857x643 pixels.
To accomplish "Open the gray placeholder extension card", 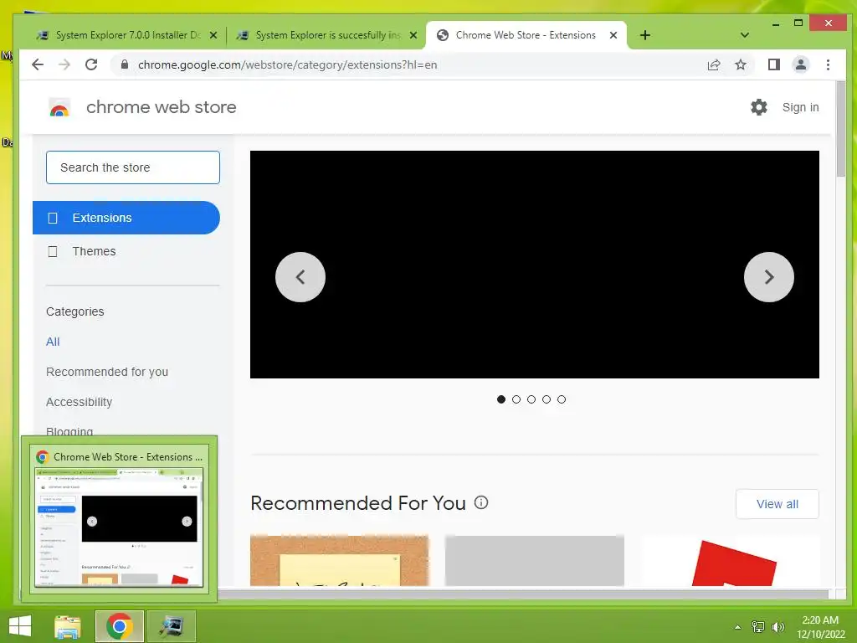I will click(x=535, y=560).
